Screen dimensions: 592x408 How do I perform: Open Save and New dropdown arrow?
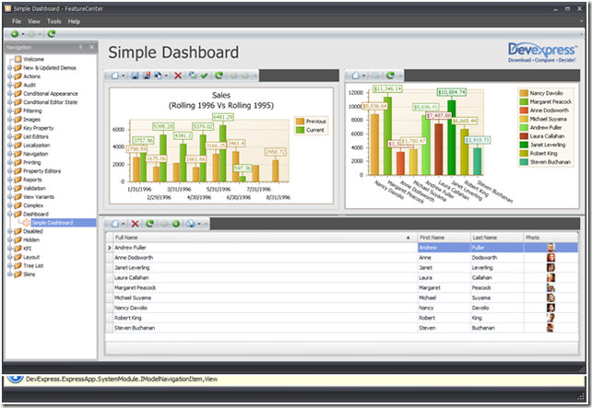click(166, 76)
